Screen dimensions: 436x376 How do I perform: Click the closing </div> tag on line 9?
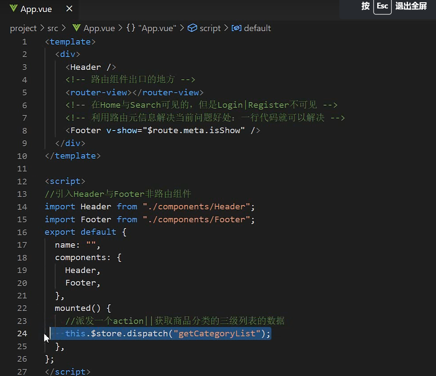coord(70,143)
